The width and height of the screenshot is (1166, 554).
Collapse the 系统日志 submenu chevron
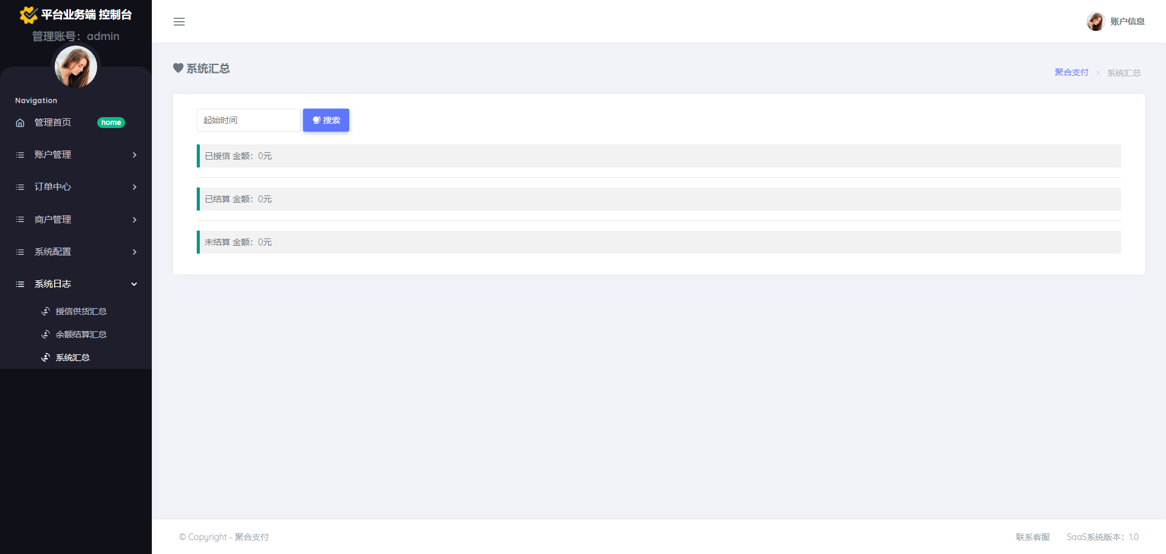click(x=134, y=284)
